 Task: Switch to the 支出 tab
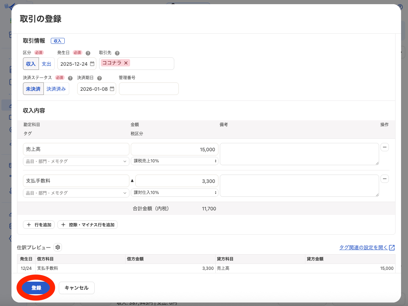coord(46,64)
